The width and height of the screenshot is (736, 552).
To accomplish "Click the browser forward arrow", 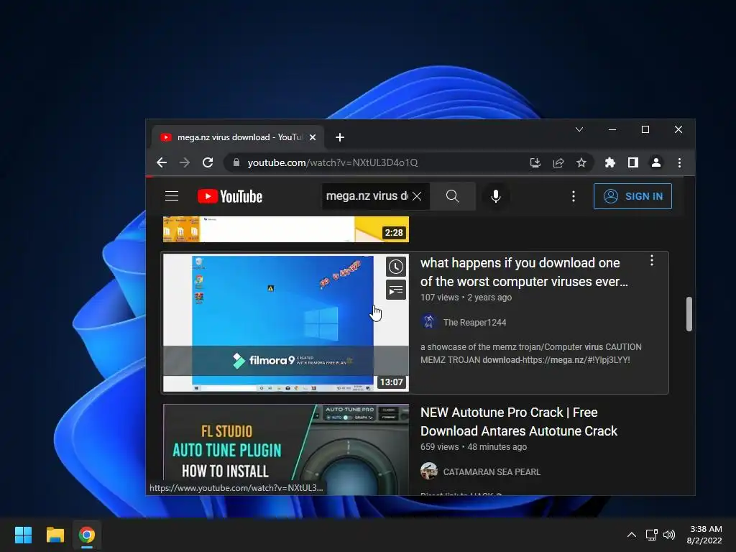I will pos(185,162).
